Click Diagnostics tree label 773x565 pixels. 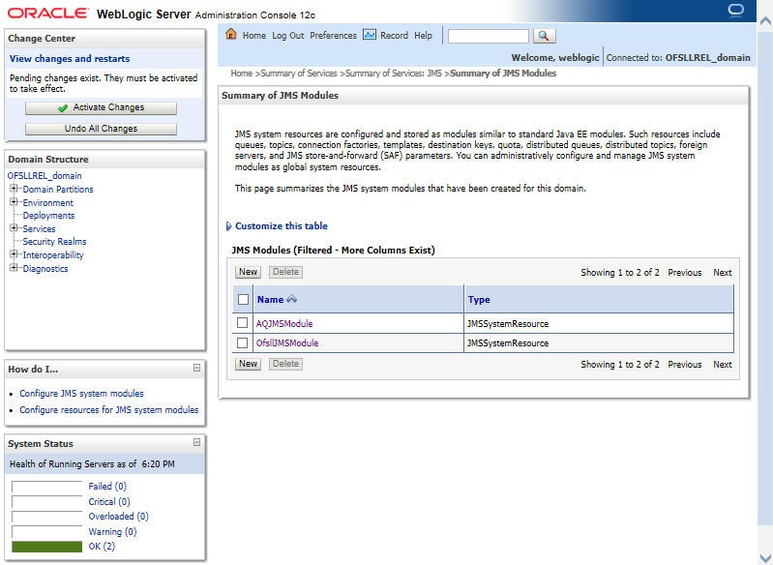(x=45, y=269)
